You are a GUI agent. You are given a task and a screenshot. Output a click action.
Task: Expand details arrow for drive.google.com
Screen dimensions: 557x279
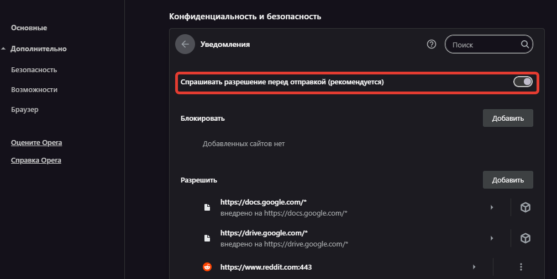(491, 238)
